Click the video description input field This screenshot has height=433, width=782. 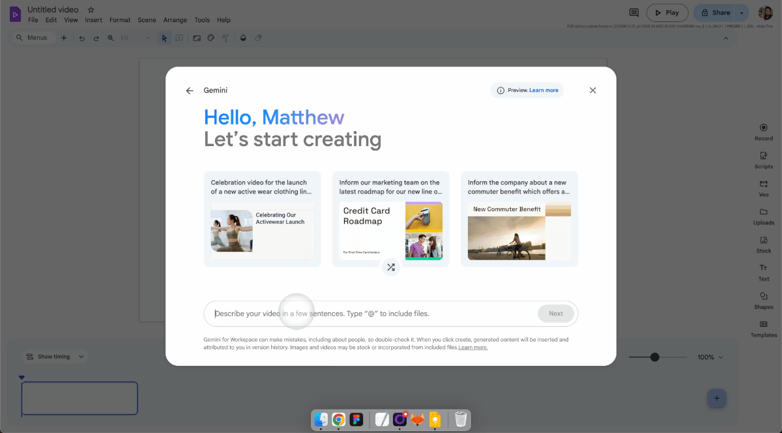pyautogui.click(x=371, y=314)
